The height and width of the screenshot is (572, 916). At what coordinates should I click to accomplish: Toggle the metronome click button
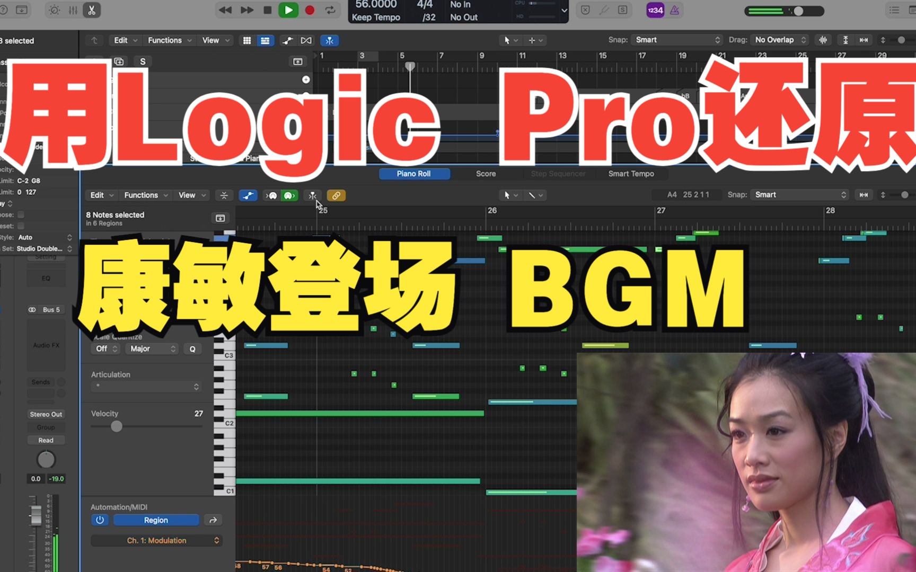(675, 10)
